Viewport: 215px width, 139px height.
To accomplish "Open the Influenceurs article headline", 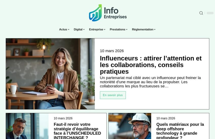I will click(151, 65).
